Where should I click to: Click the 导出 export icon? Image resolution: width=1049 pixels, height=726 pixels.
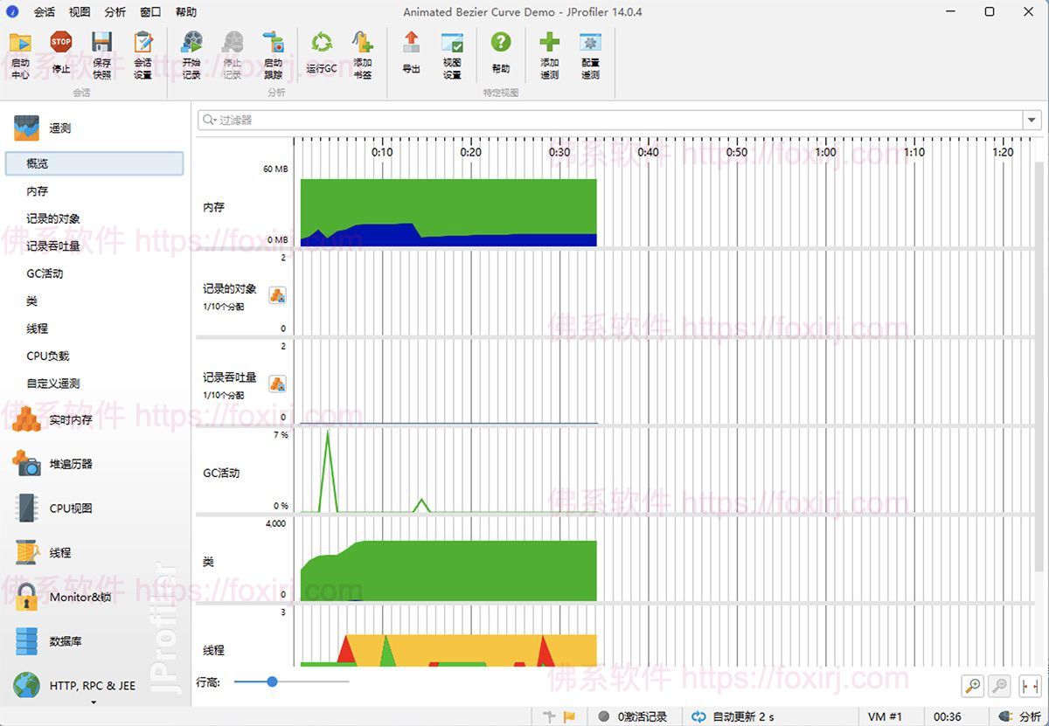pyautogui.click(x=411, y=54)
